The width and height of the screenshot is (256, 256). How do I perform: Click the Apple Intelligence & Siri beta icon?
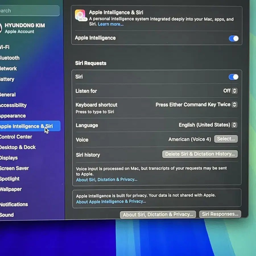[x=81, y=15]
